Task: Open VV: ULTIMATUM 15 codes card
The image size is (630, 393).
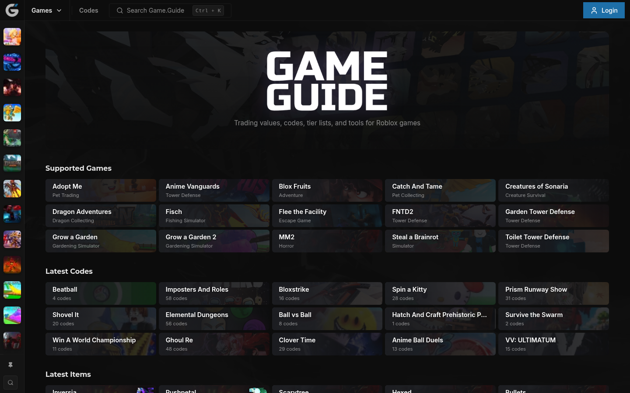Action: (553, 344)
